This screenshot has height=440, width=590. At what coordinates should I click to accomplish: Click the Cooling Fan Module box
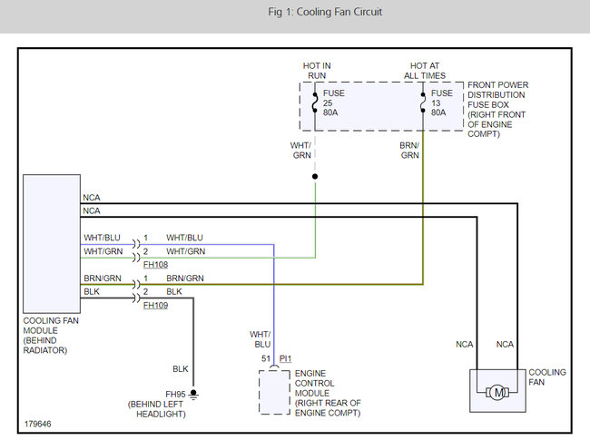tap(52, 244)
